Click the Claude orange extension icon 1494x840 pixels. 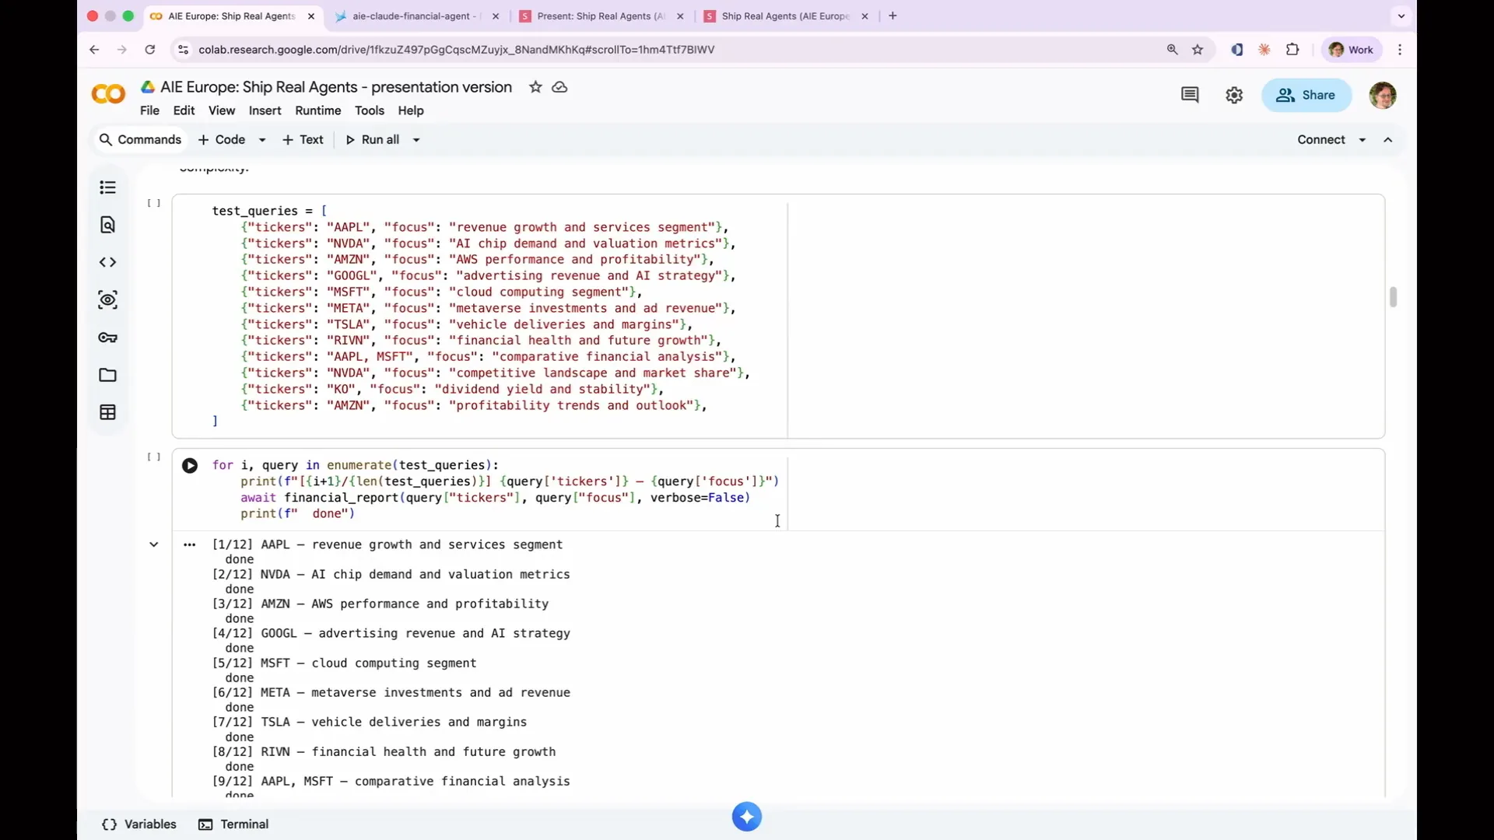tap(1264, 50)
